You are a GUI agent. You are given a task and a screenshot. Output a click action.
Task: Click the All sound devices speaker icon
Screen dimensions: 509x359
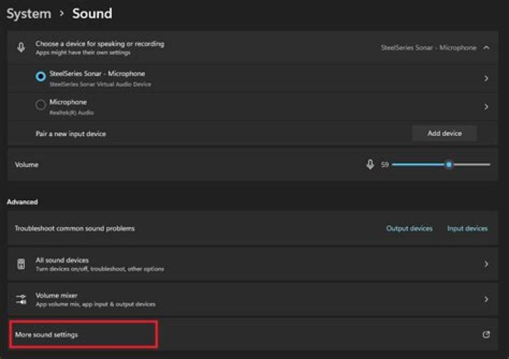click(21, 264)
